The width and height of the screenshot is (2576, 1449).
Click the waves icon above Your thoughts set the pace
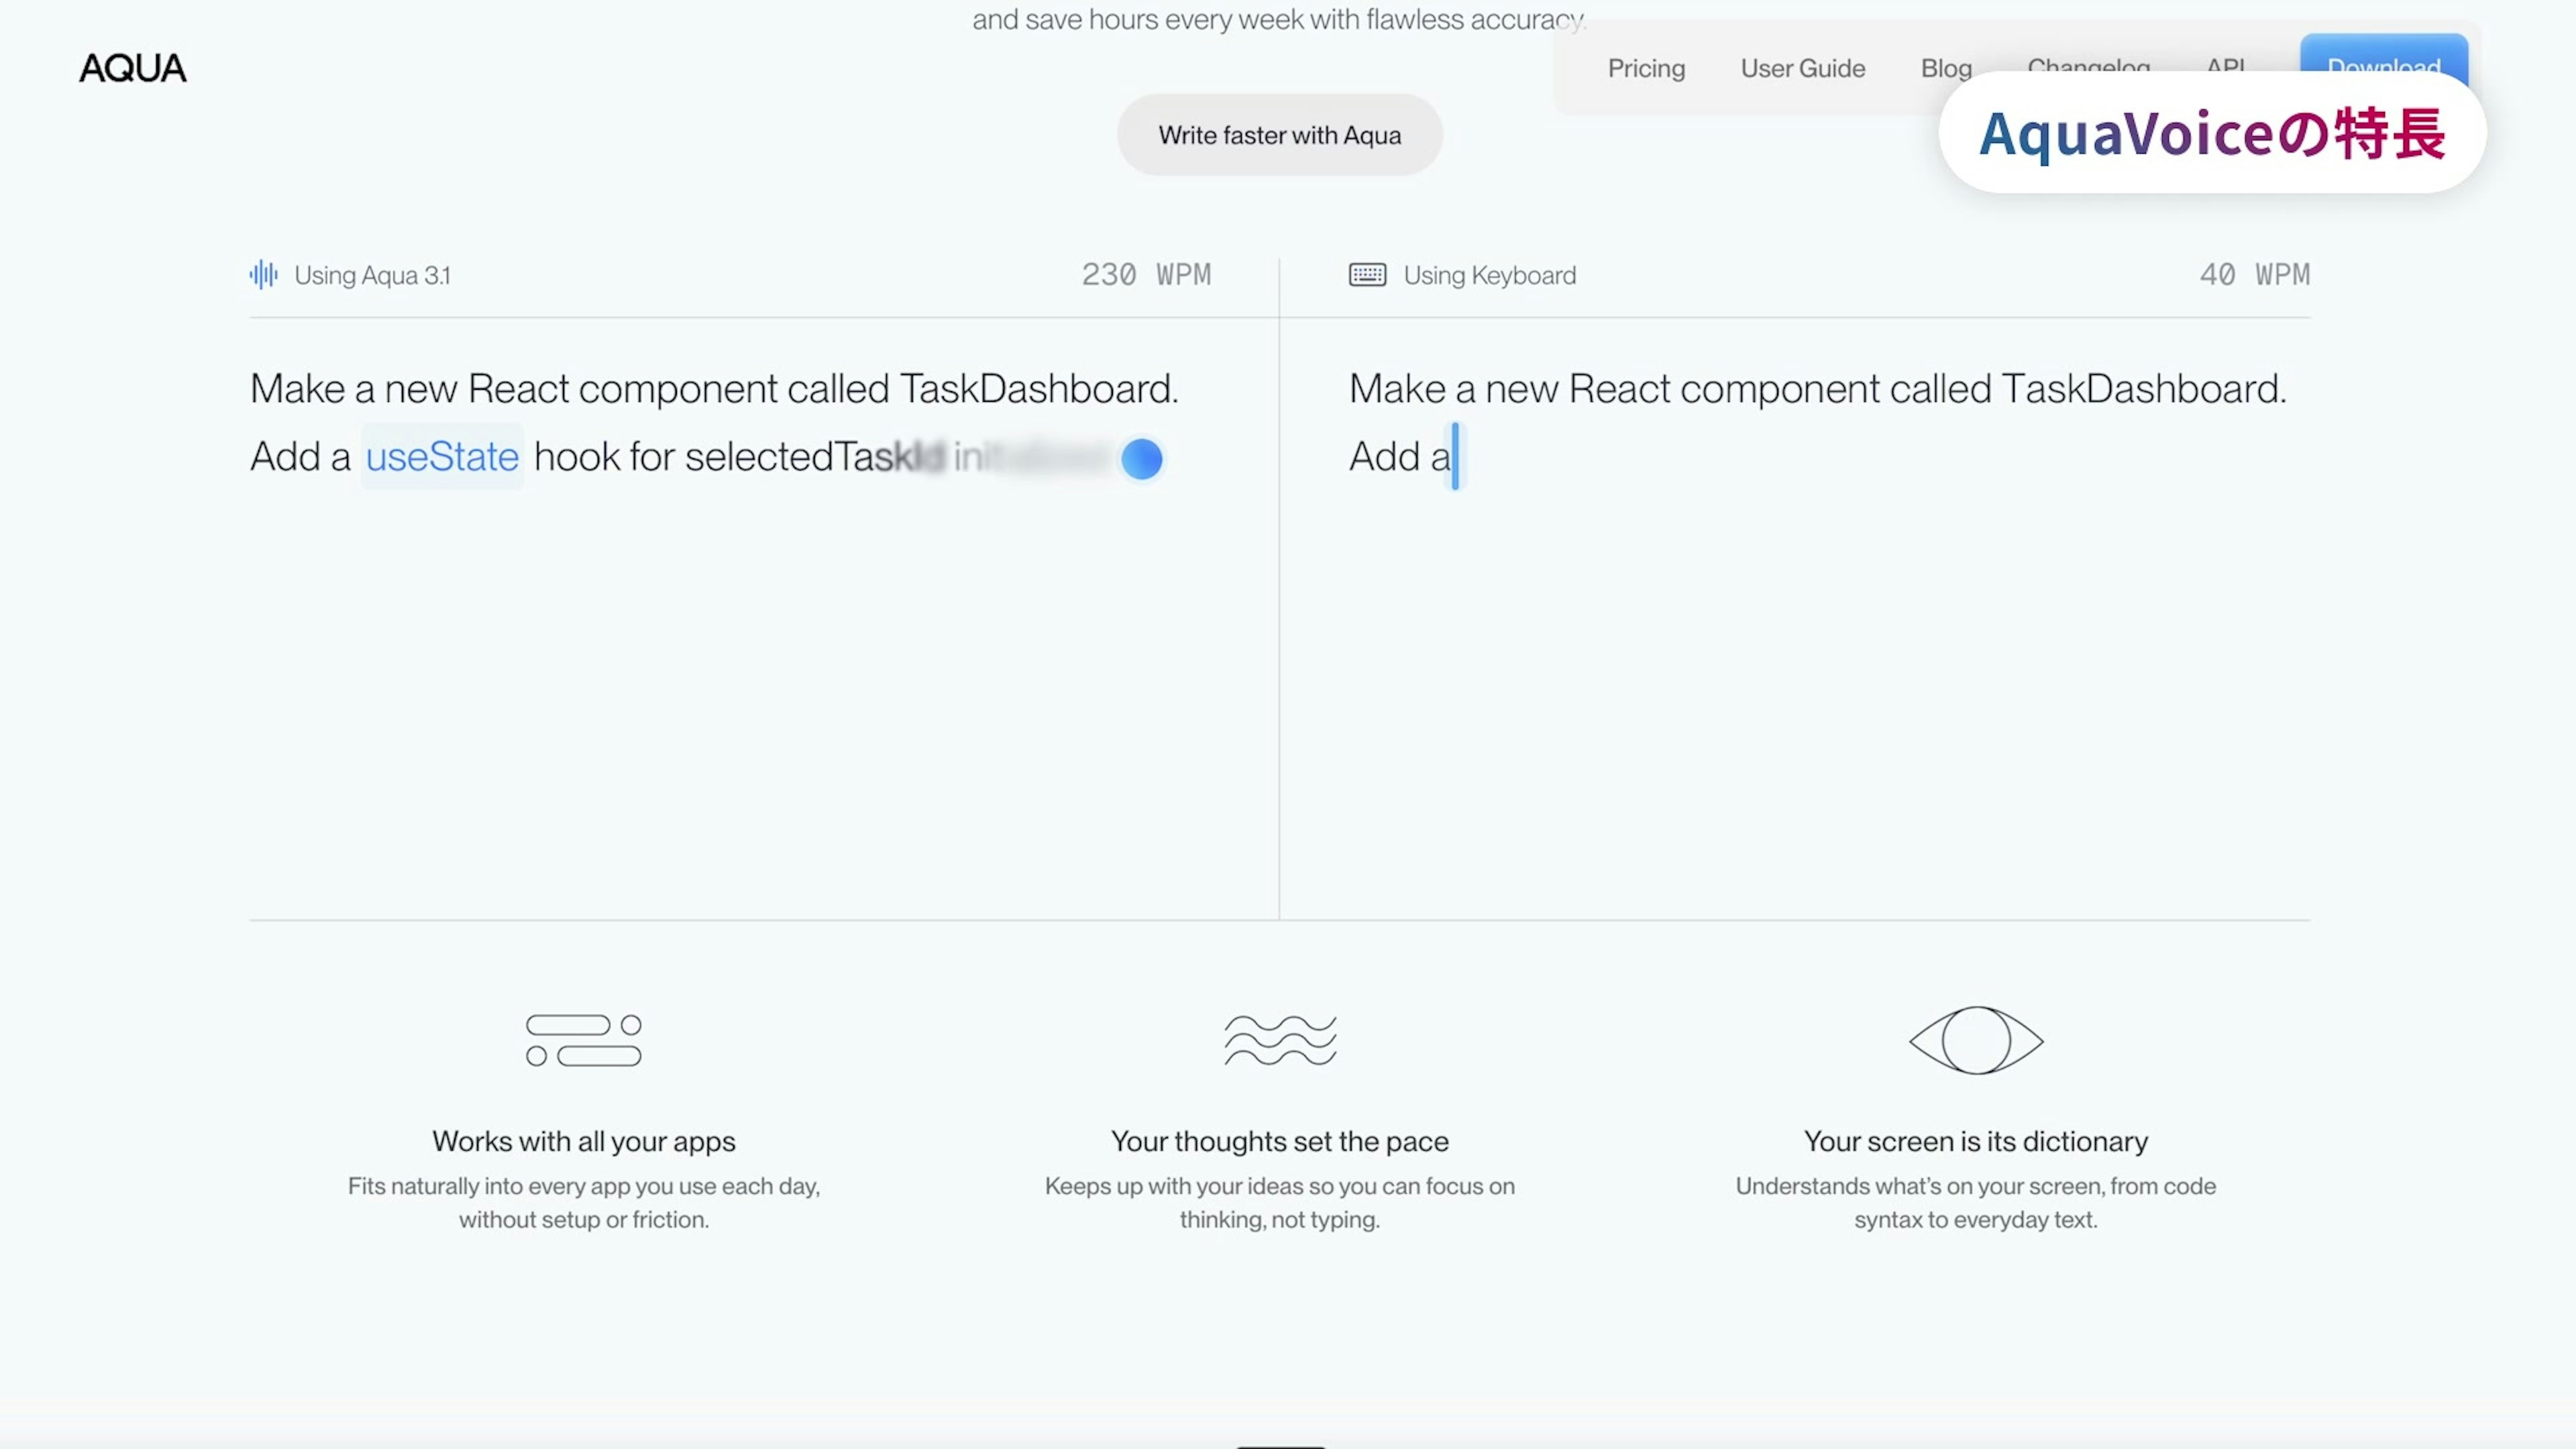(x=1280, y=1040)
